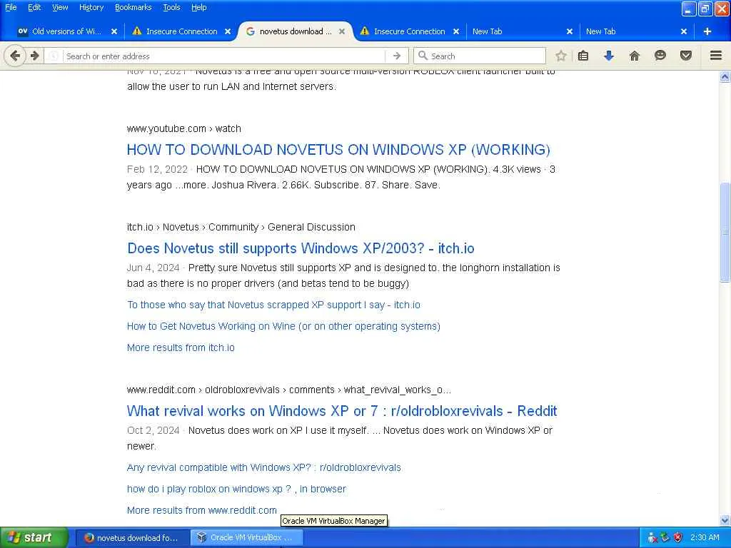
Task: Click More results from www.reddit.com
Action: point(202,510)
